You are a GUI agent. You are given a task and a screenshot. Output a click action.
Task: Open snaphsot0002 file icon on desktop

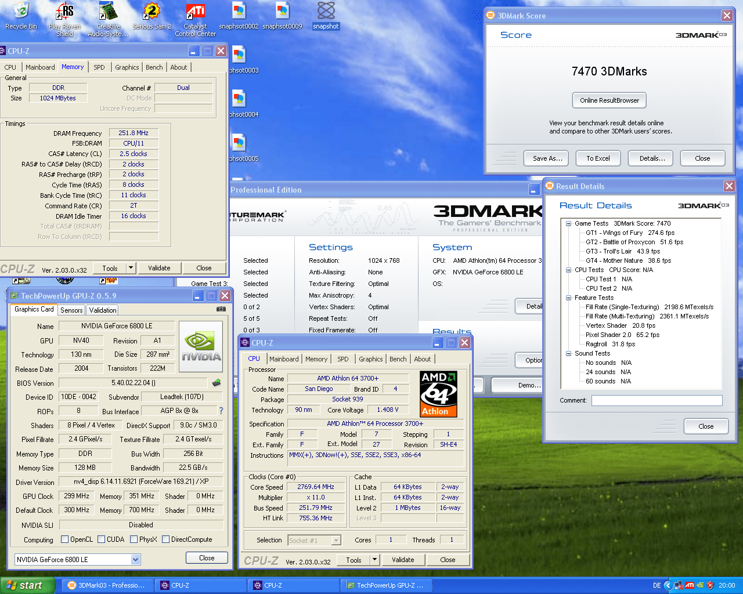239,15
